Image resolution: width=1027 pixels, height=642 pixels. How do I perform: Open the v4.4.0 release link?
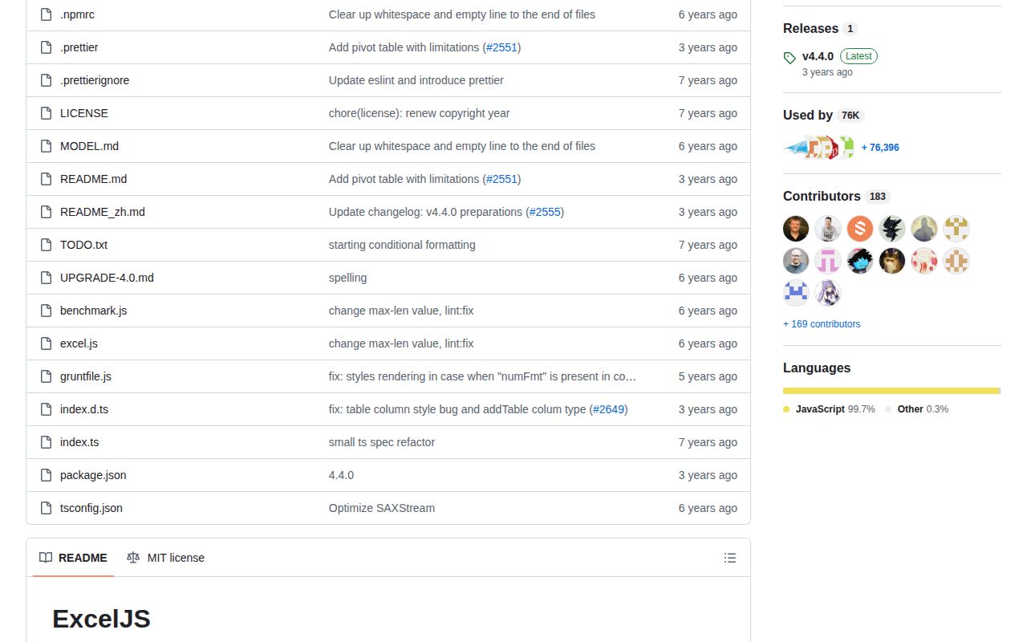(x=818, y=56)
